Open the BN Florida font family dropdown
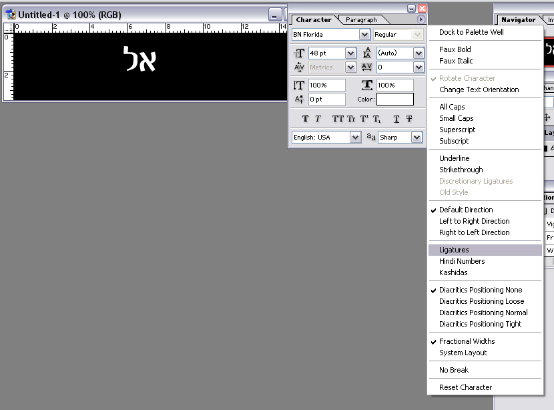 coord(364,35)
